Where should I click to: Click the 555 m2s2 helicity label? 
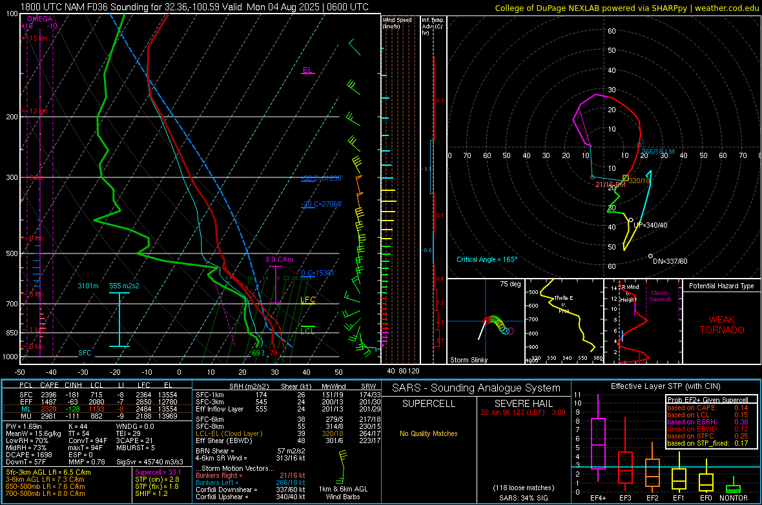pyautogui.click(x=124, y=286)
